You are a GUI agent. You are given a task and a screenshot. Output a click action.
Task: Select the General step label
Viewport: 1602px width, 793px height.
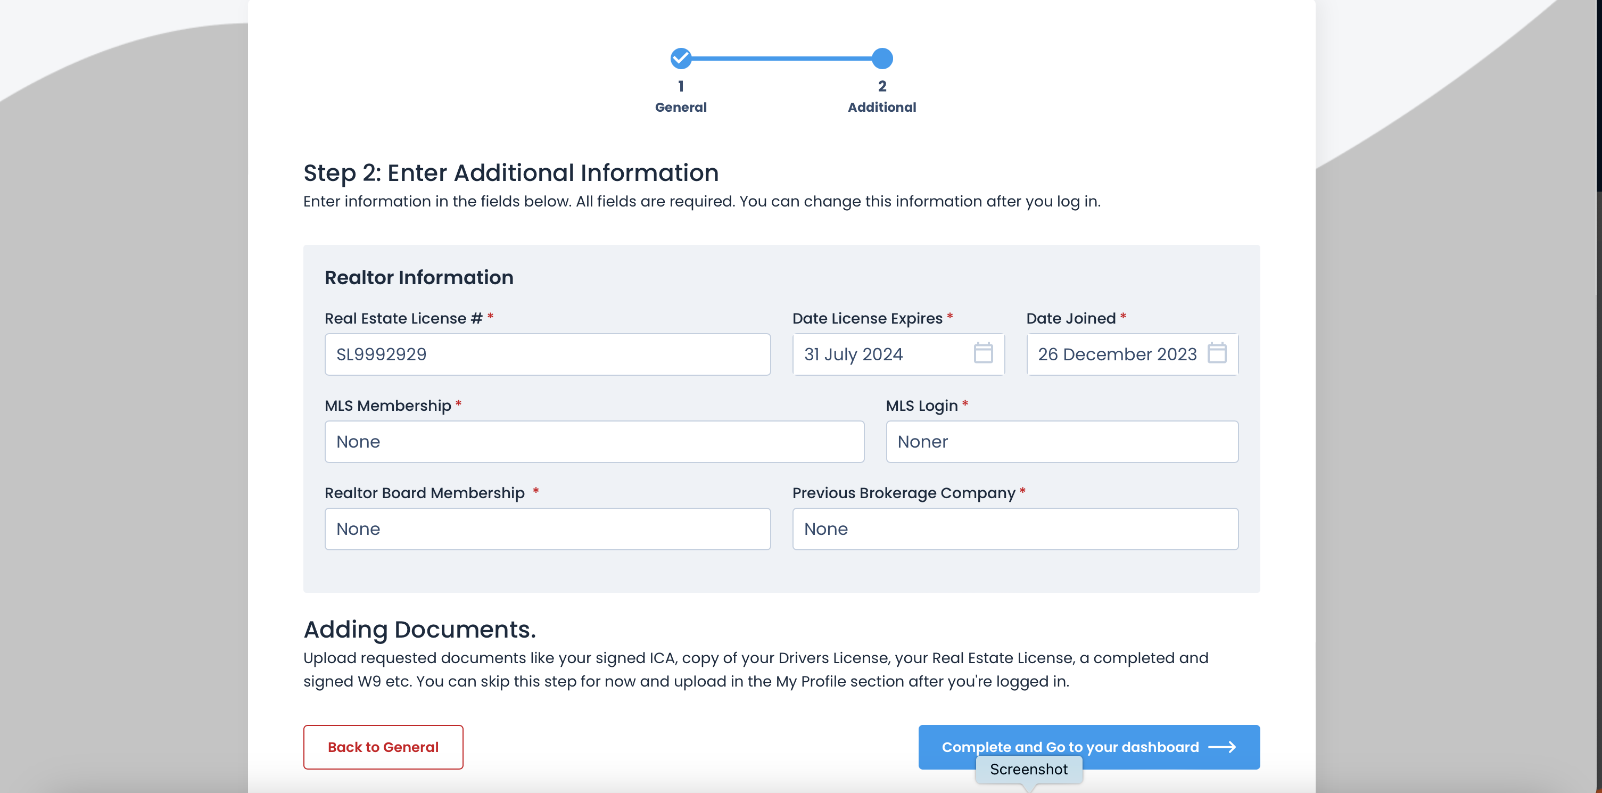click(x=681, y=107)
